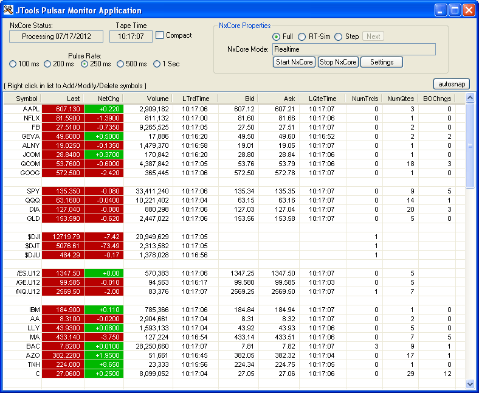Select the $DJU symbol
This screenshot has width=479, height=393.
point(32,255)
